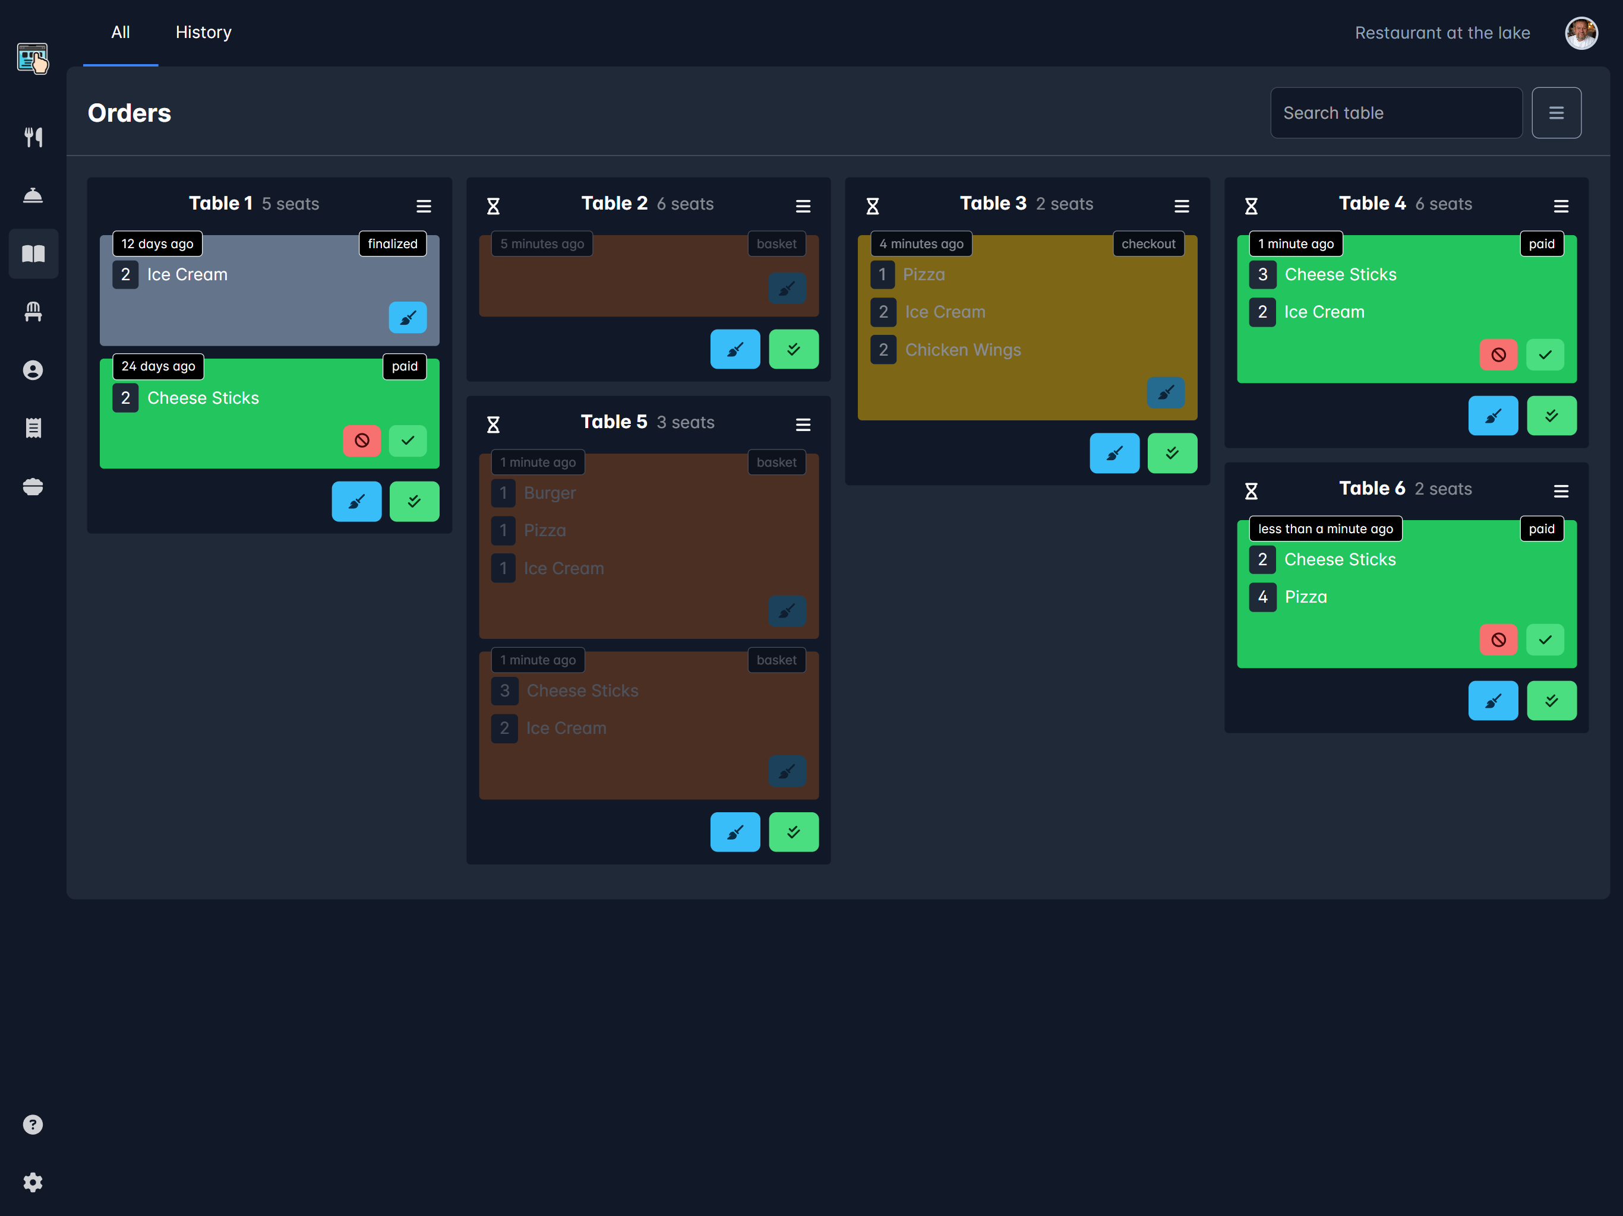Open Table 1 hamburger menu
This screenshot has height=1216, width=1623.
424,206
